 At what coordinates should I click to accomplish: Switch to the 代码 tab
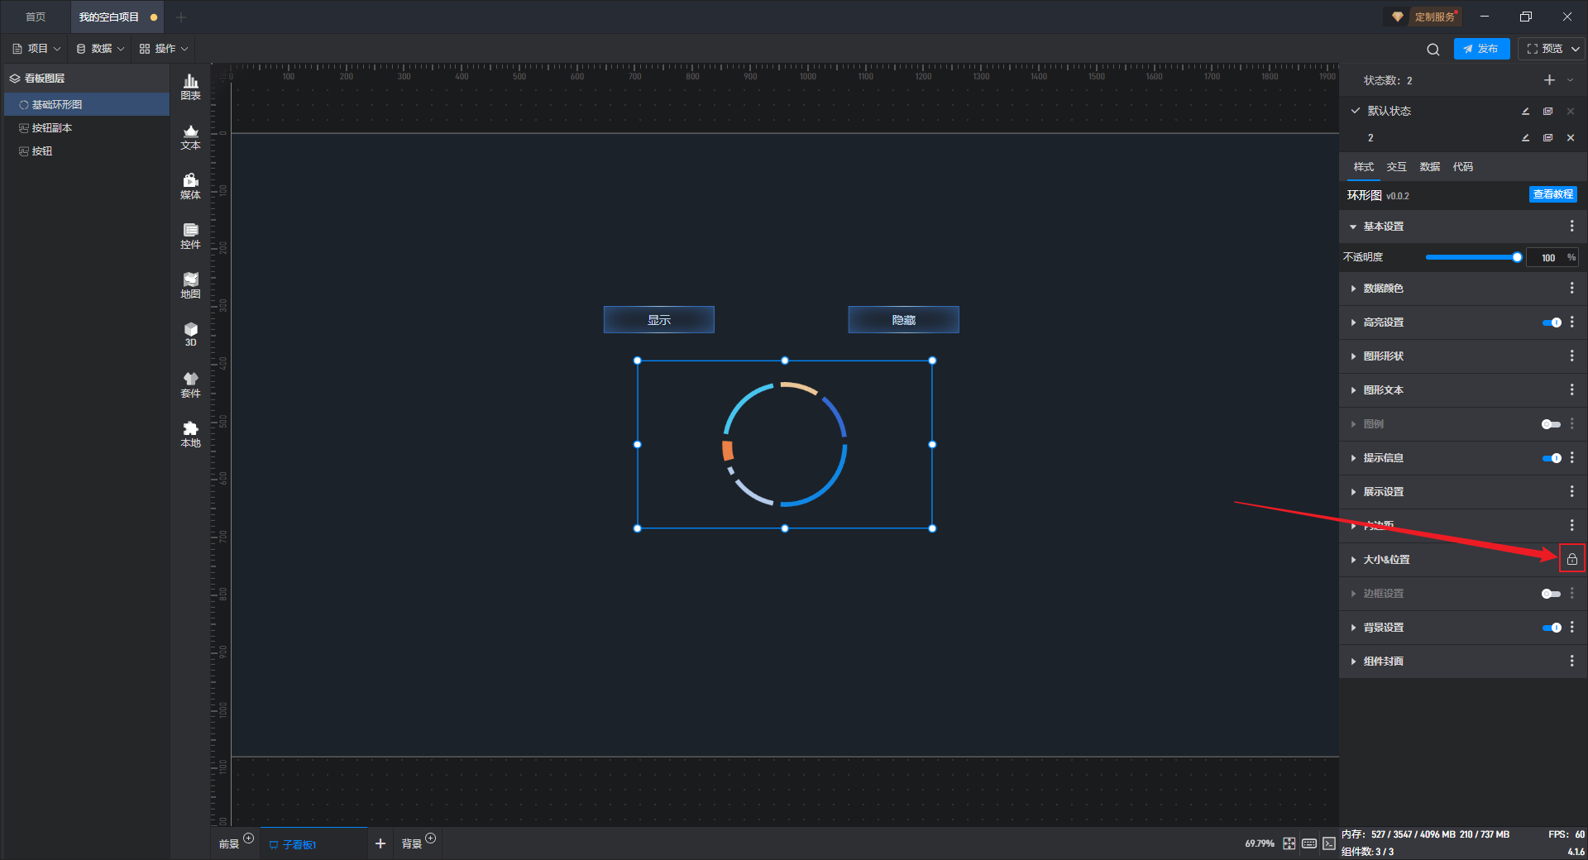coord(1462,167)
